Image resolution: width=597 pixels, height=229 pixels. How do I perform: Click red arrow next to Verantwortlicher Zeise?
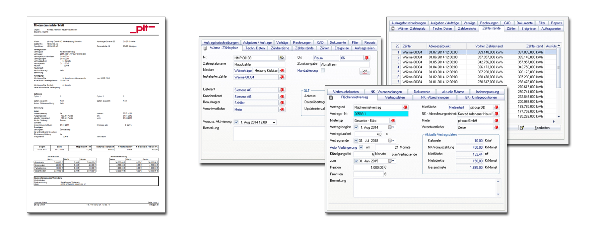click(496, 127)
